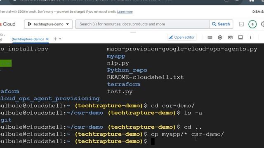The height and width of the screenshot is (148, 264).
Task: Close the (techtrapture-demo) terminal tab
Action: click(47, 39)
